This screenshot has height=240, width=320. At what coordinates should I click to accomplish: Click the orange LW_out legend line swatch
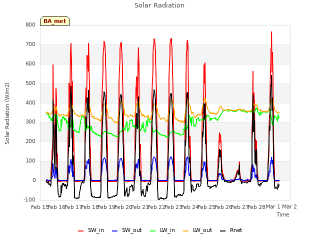[x=186, y=231]
